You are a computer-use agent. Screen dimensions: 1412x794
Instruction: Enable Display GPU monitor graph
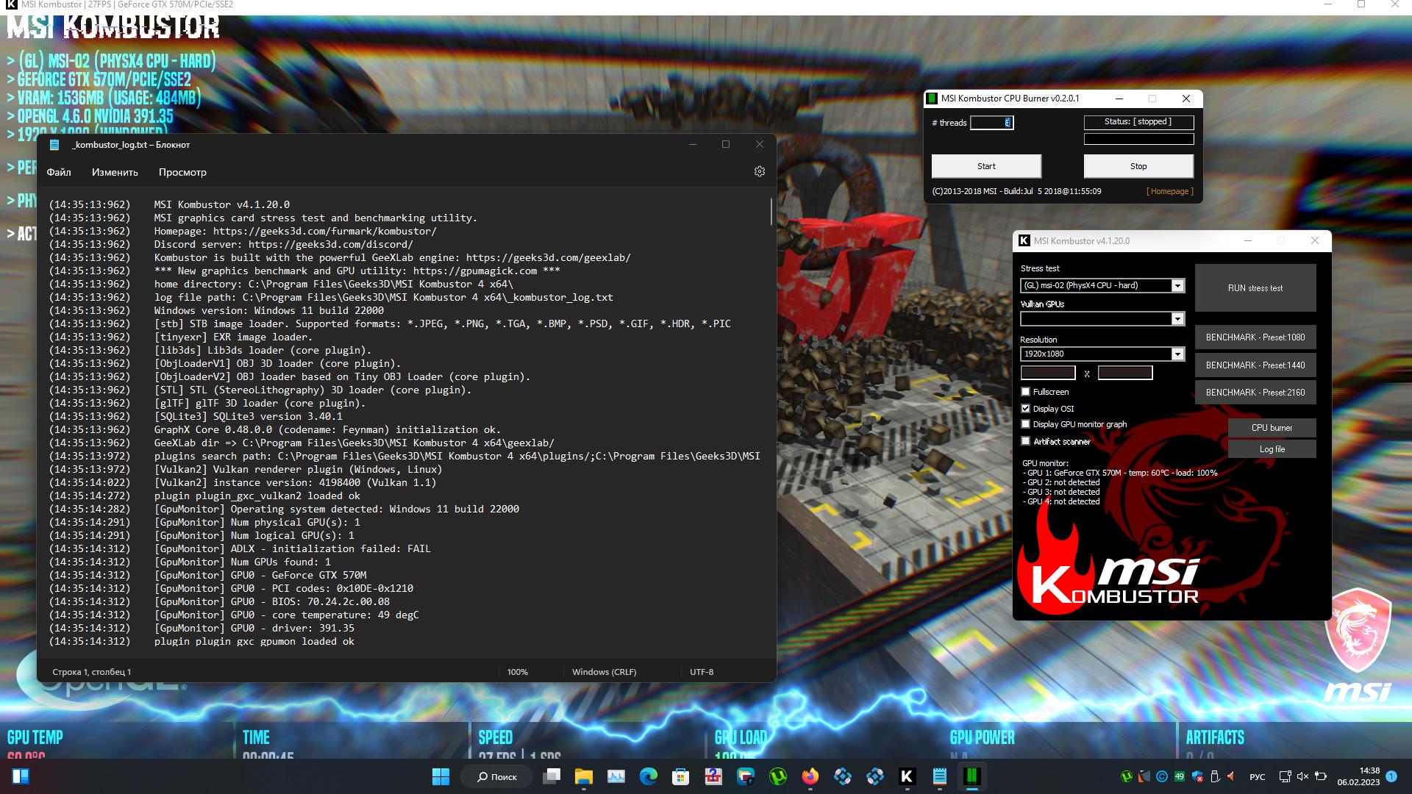pyautogui.click(x=1025, y=424)
